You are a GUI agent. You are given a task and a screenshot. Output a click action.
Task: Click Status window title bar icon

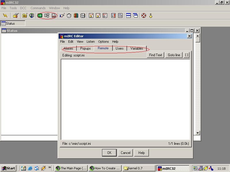(4, 31)
